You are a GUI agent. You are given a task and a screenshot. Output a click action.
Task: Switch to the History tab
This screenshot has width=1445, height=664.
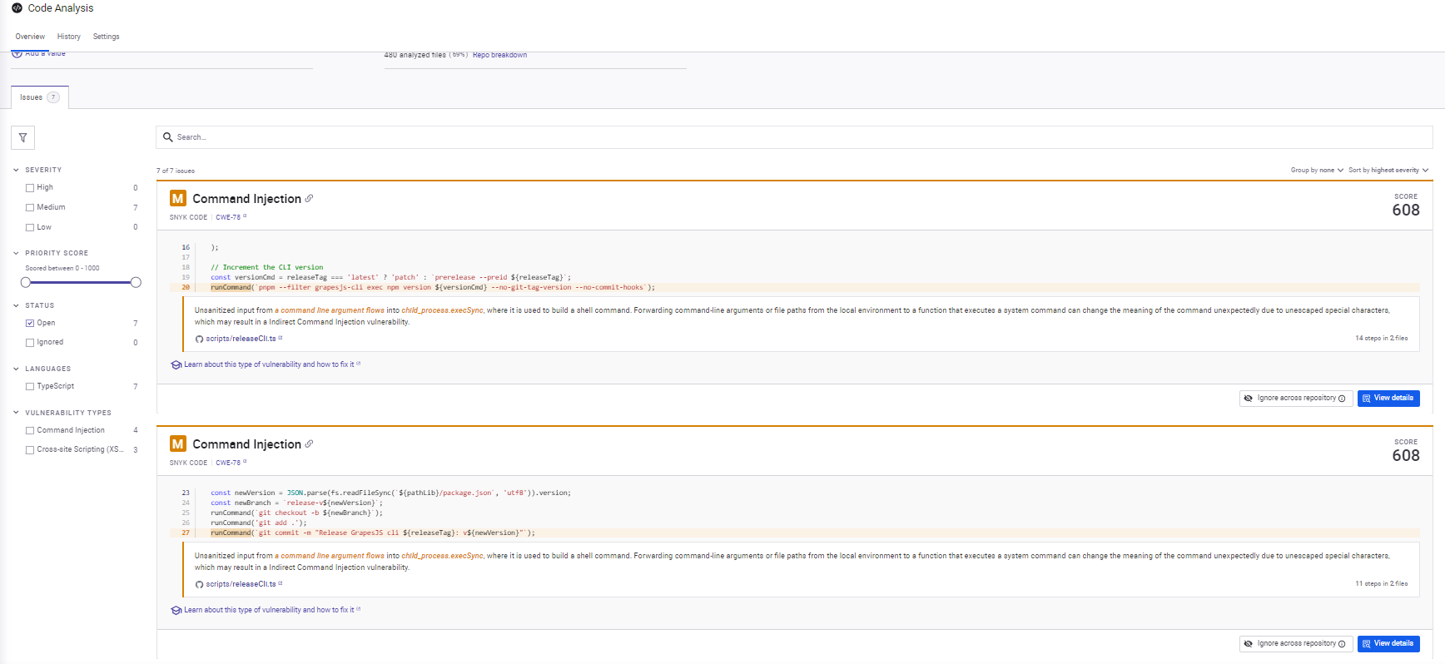coord(69,37)
